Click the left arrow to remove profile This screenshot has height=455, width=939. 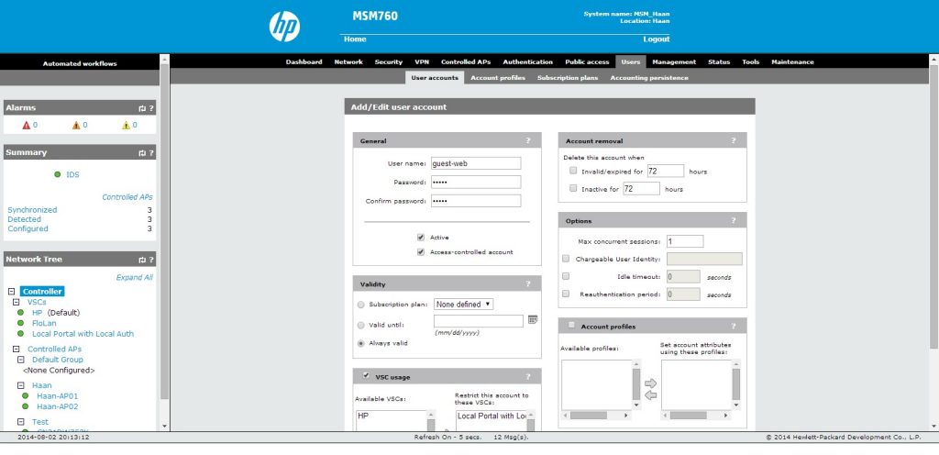(x=650, y=395)
